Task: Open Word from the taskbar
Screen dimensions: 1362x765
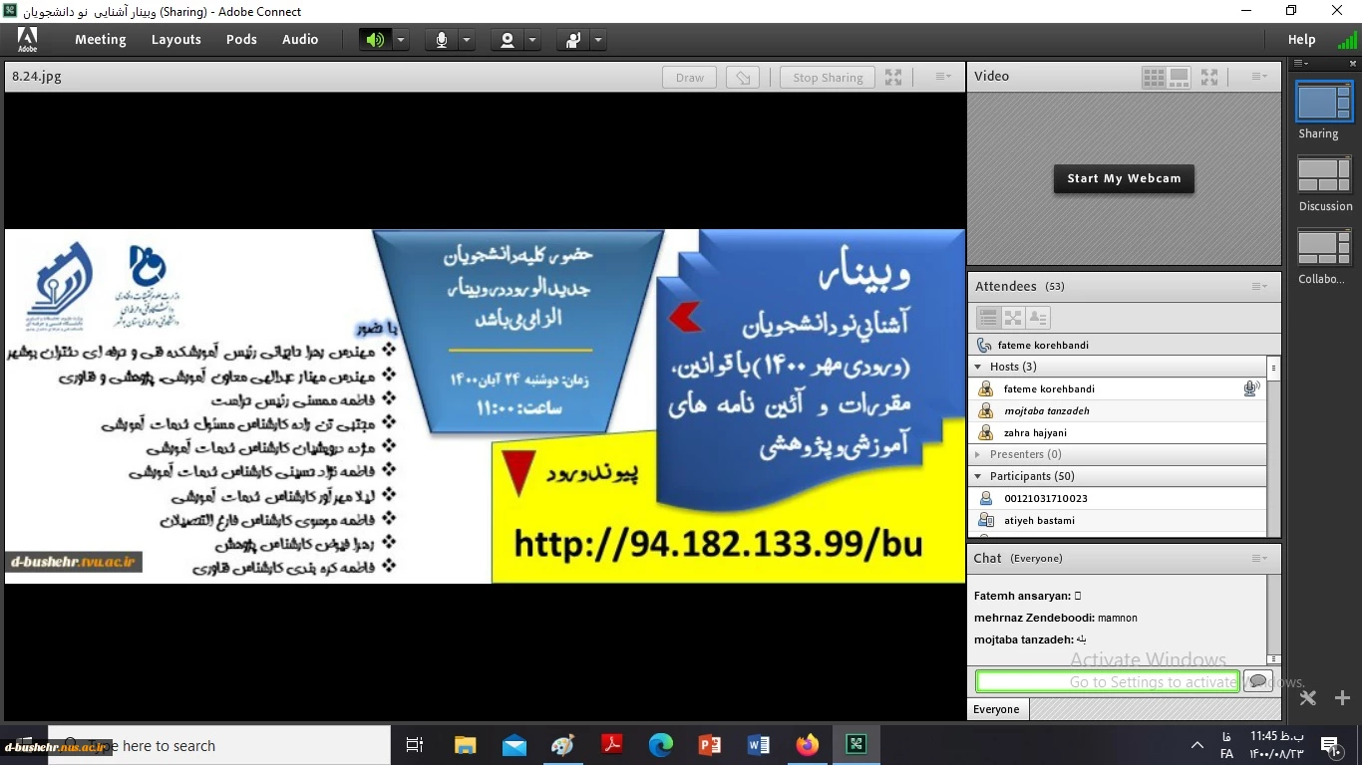Action: click(758, 745)
